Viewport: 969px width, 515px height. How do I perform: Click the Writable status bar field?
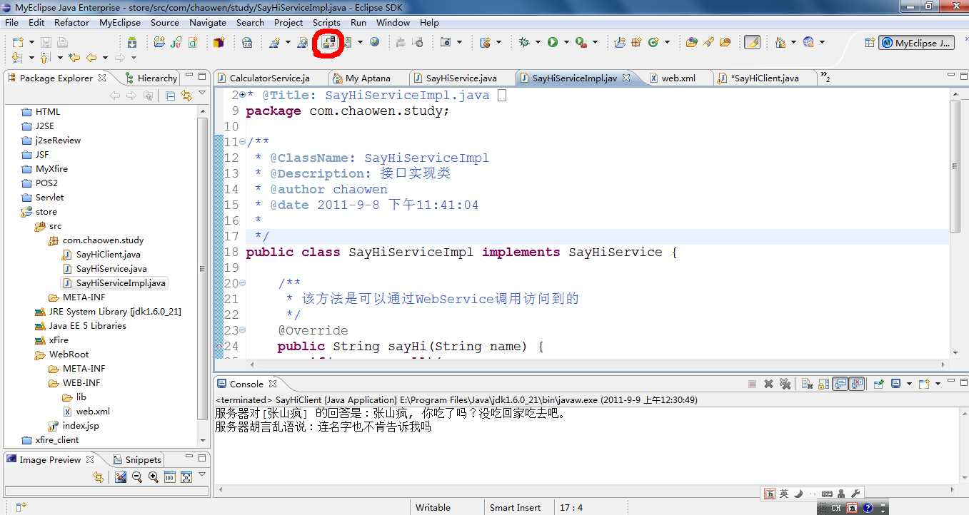point(433,508)
